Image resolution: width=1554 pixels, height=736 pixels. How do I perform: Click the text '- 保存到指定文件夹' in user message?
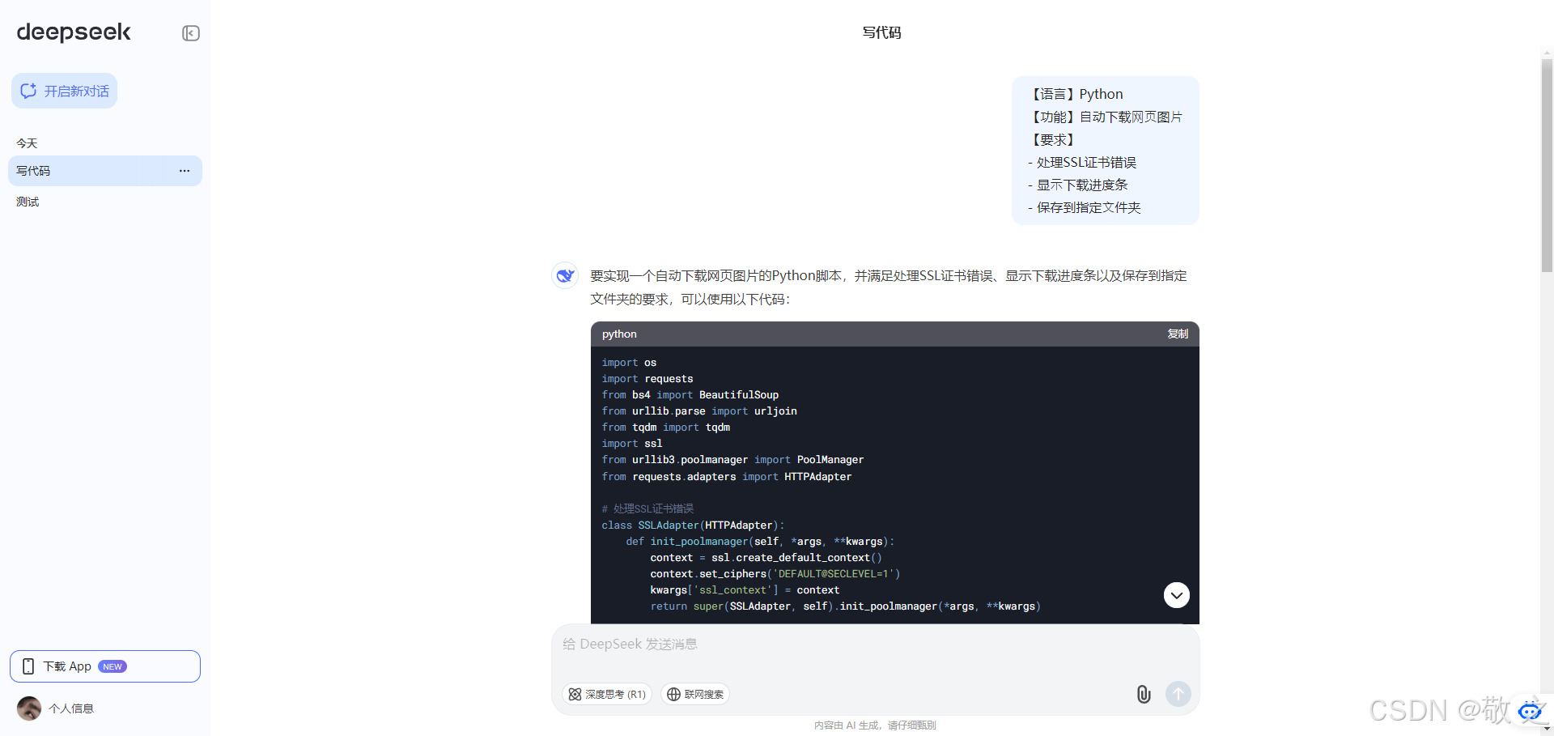pyautogui.click(x=1085, y=208)
